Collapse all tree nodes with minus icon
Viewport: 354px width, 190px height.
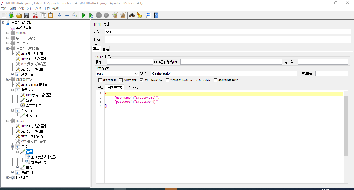pos(67,15)
